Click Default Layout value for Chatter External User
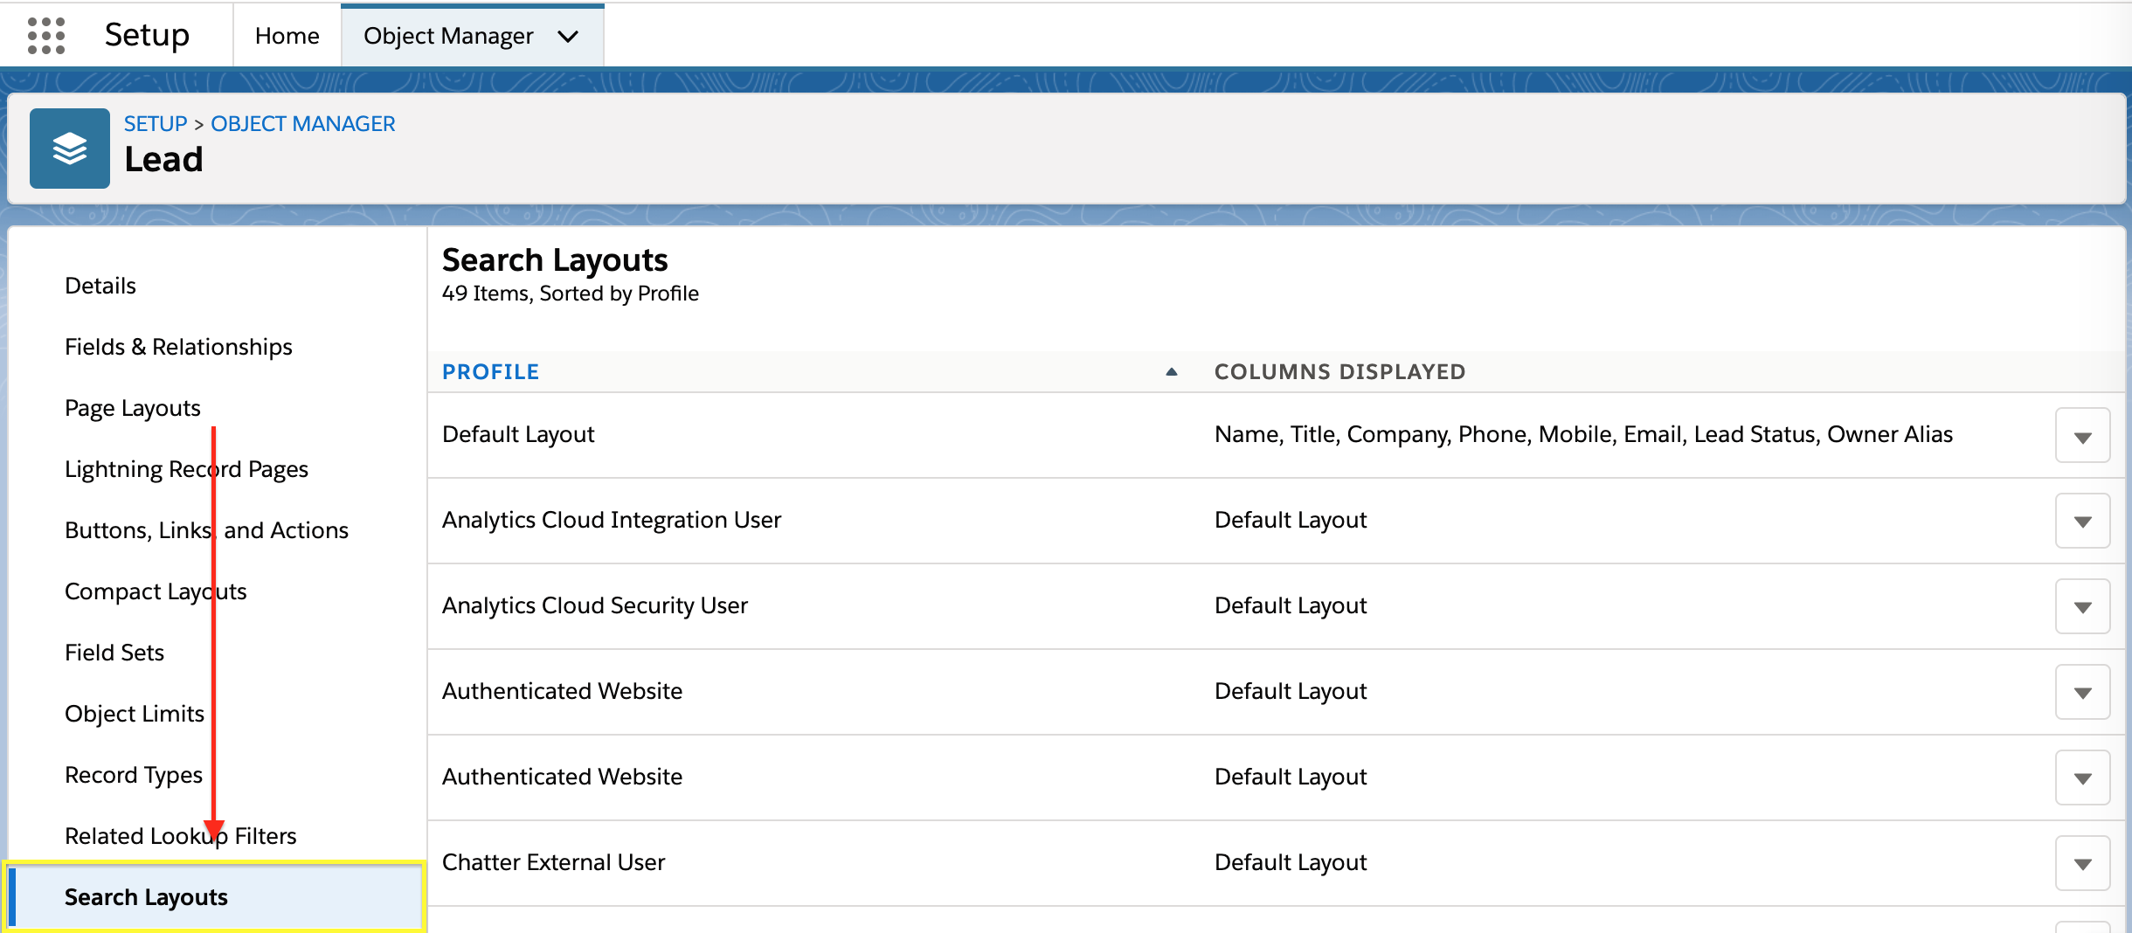The height and width of the screenshot is (933, 2132). 1291,862
